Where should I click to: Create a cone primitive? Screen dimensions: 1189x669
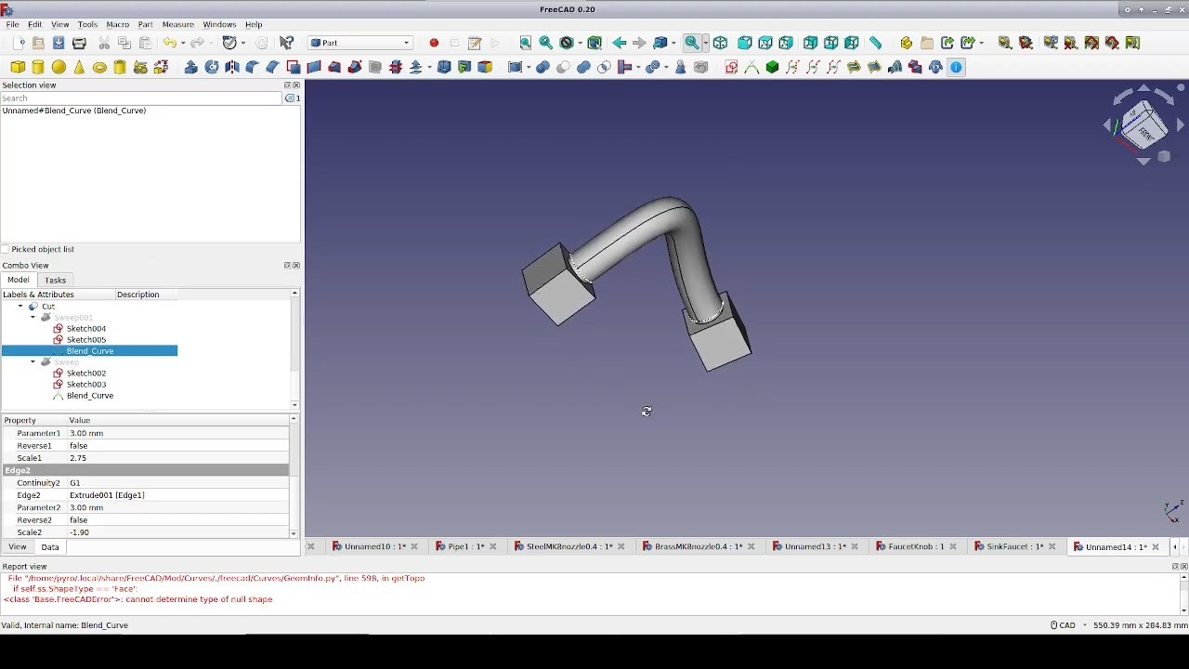pyautogui.click(x=79, y=67)
